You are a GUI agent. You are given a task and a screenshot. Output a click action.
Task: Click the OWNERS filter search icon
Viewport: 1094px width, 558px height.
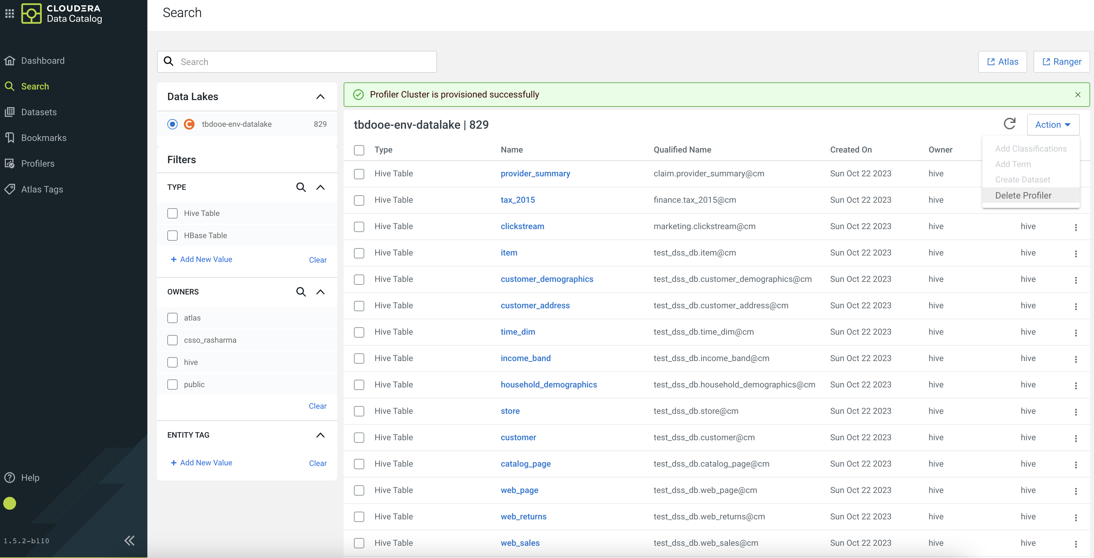pyautogui.click(x=301, y=292)
